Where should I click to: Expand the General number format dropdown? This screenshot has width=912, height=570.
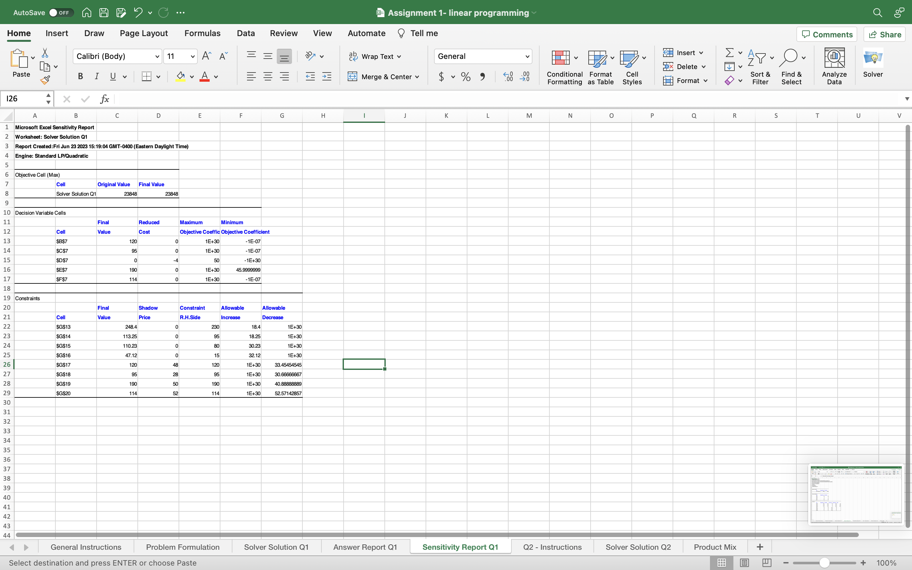[527, 57]
